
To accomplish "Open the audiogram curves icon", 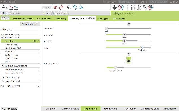I will click(13, 8).
